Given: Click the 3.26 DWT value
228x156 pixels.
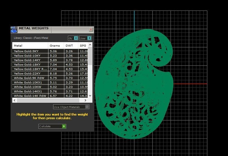Looking at the screenshot, I should [69, 51].
